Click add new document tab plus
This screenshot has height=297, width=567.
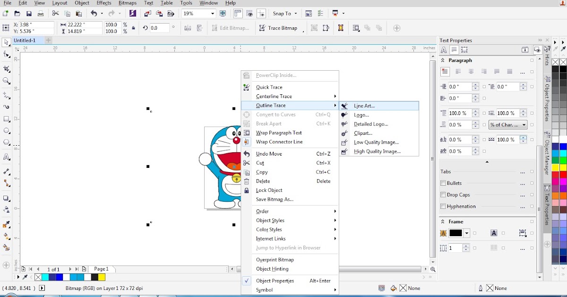click(48, 41)
